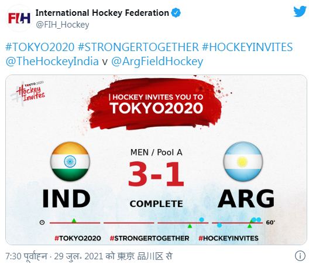Open the #TOKYO2020 hashtag link
The height and width of the screenshot is (264, 309).
pos(40,47)
